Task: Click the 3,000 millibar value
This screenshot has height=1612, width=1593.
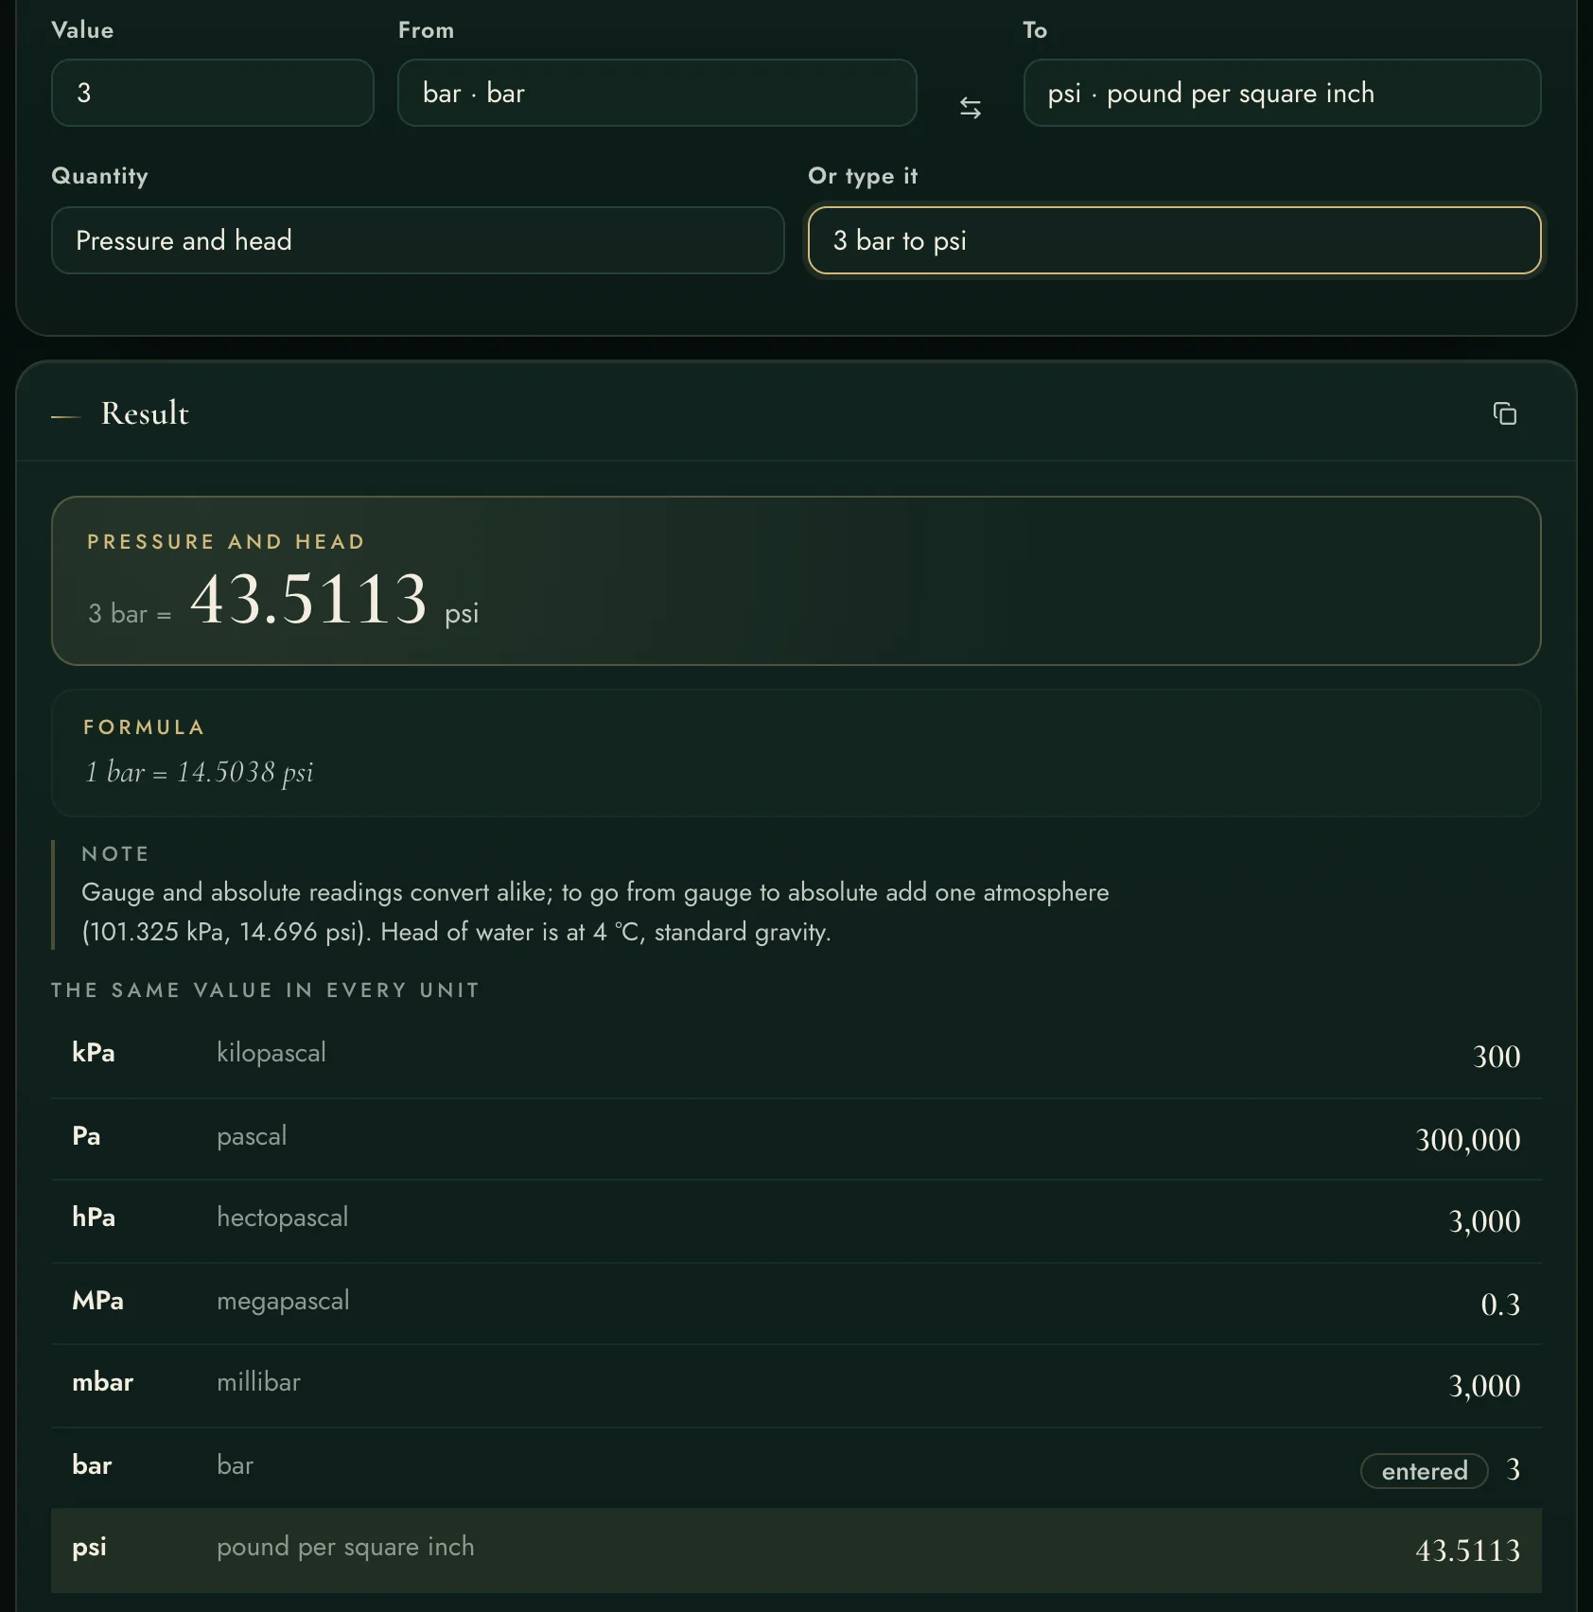Action: pyautogui.click(x=1484, y=1386)
